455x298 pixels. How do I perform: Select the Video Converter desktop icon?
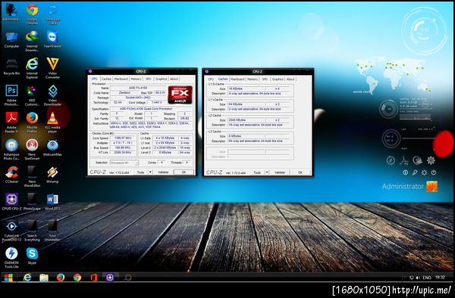click(52, 68)
